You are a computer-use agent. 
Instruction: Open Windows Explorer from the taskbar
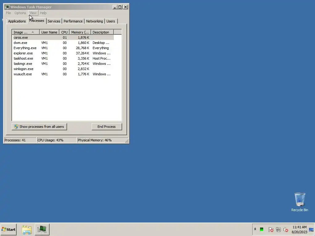27,230
